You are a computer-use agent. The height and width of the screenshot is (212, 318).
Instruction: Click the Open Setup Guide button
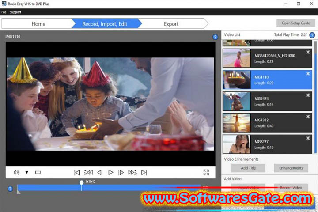[295, 23]
